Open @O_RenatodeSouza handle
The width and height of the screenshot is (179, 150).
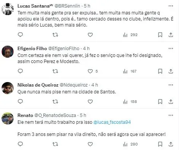[55, 115]
